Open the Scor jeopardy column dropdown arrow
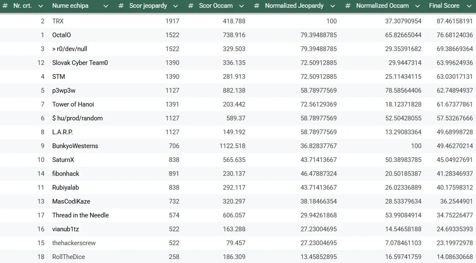The width and height of the screenshot is (476, 263). 176,6
